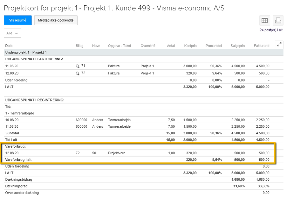286x199 pixels.
Task: Click the magnifier for the Projektvare row
Action: pos(78,153)
